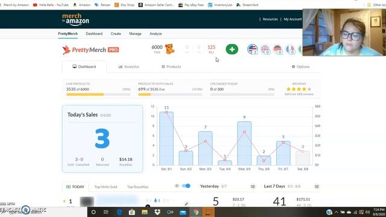Screen dimensions: 386x217
Task: Click the Sat 8/1 chart bar
Action: [166, 139]
